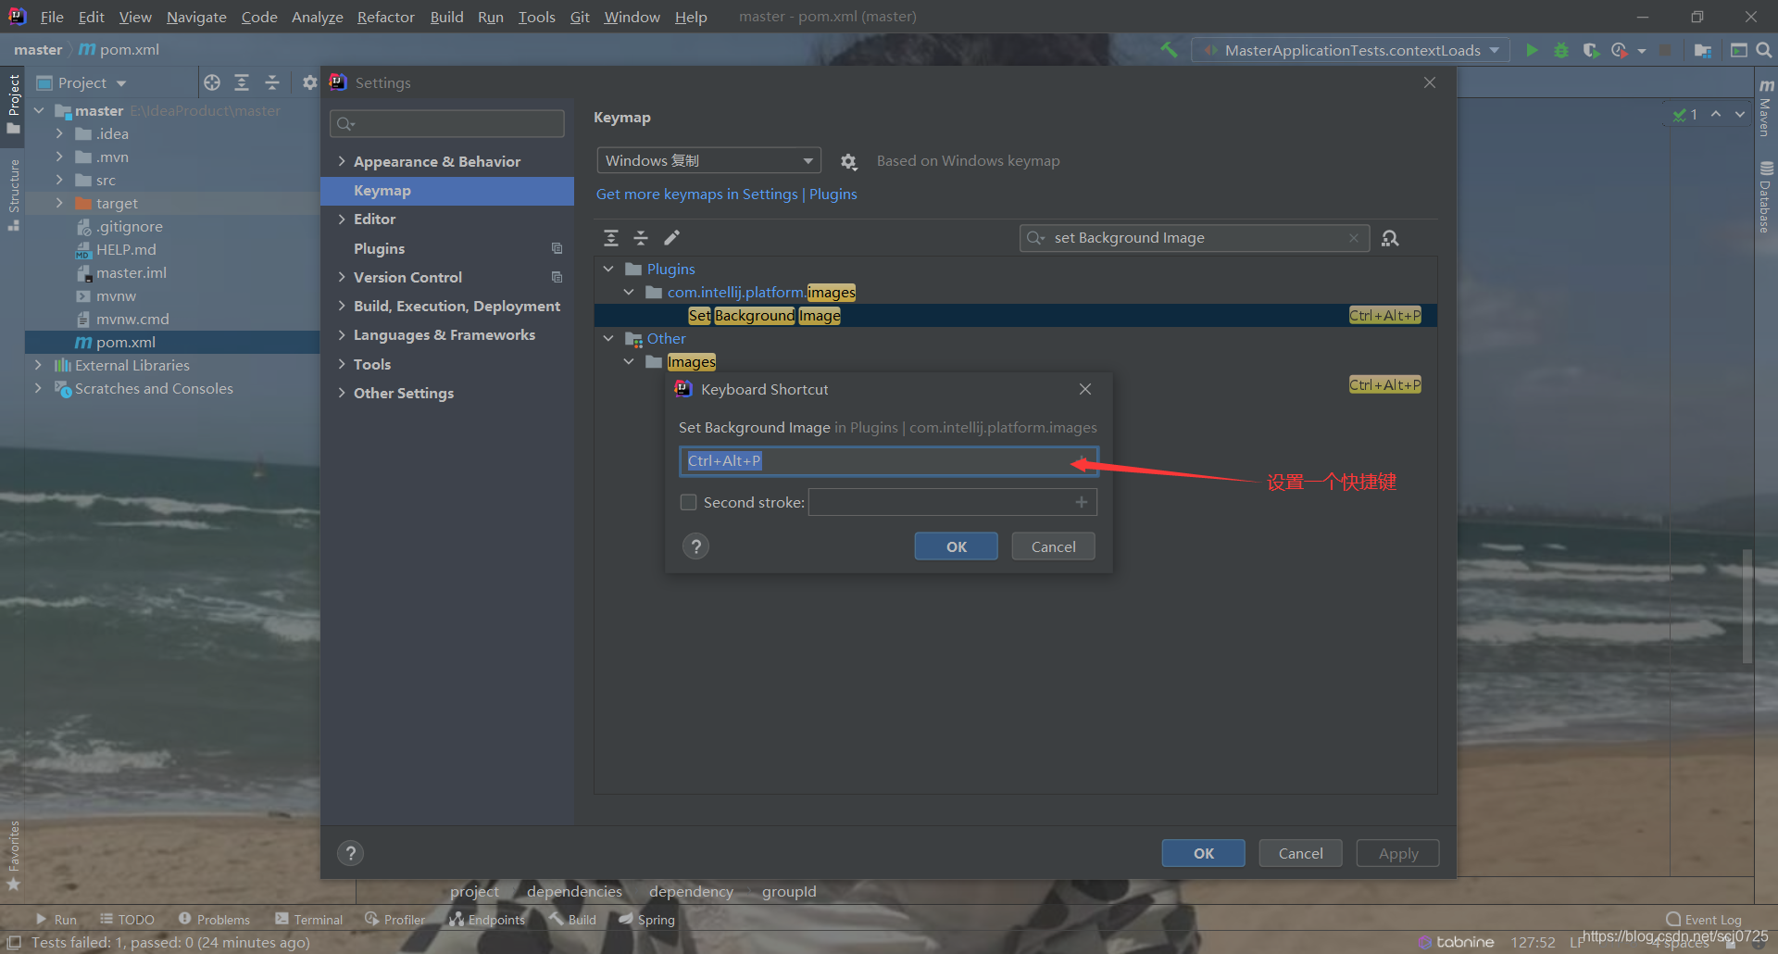Click the Build project hammer icon
Image resolution: width=1778 pixels, height=954 pixels.
[x=1169, y=50]
